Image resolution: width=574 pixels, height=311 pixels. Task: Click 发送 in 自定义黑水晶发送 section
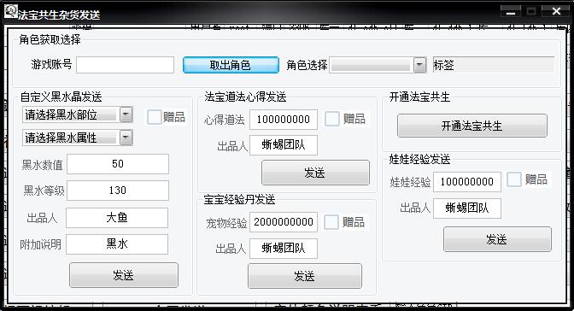124,275
